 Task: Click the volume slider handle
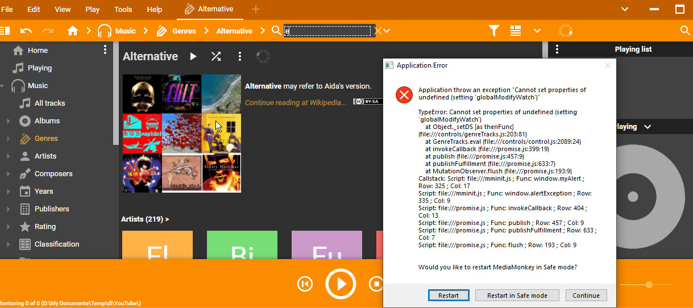coord(649,284)
